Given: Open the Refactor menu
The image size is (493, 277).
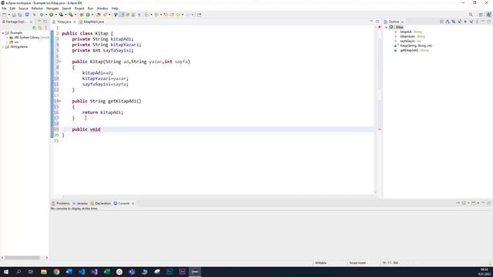Looking at the screenshot, I should tap(37, 8).
